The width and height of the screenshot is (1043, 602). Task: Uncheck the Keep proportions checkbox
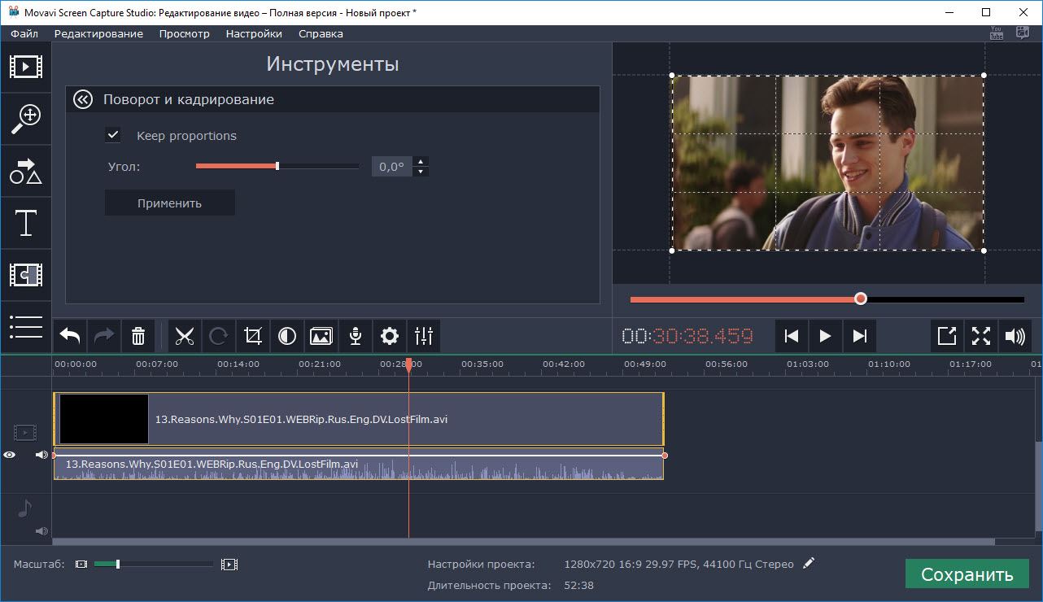113,135
